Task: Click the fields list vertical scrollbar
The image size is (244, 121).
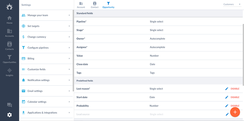Action: point(243,55)
